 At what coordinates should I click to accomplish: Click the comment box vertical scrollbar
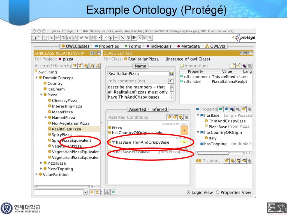point(172,92)
